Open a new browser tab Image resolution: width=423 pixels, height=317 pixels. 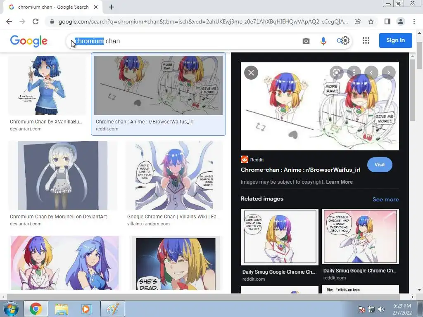112,7
